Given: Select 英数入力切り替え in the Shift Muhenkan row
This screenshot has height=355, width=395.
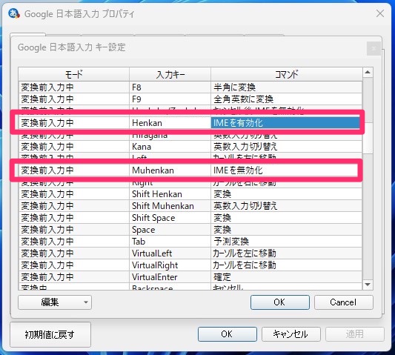Looking at the screenshot, I should point(286,206).
